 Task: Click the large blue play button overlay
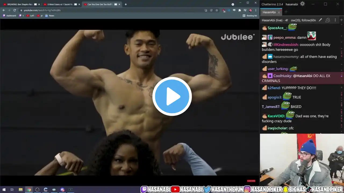point(172,96)
